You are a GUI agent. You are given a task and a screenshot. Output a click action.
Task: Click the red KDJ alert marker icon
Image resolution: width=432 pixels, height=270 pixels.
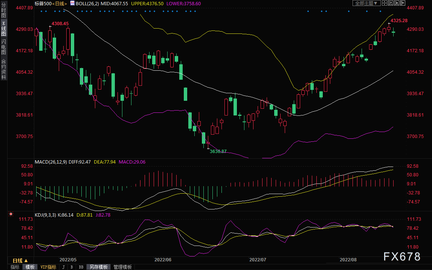point(11,214)
